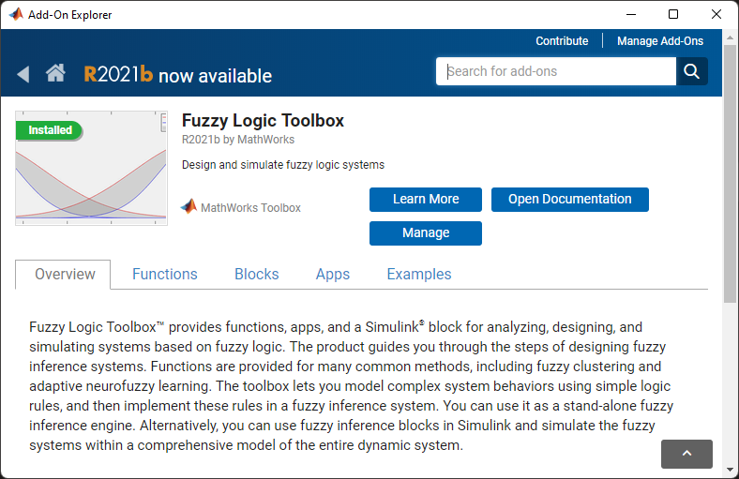
Task: Open the Blocks tab
Action: [x=257, y=275]
